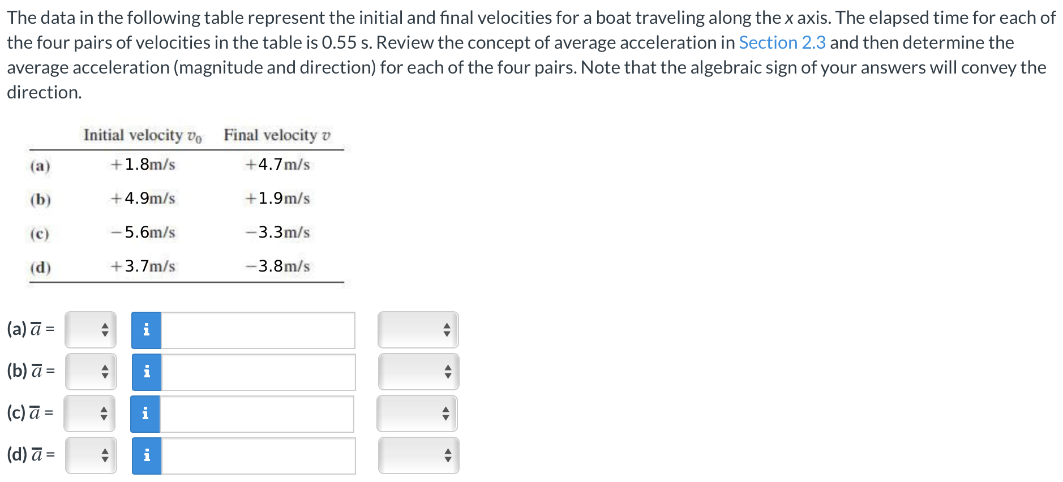The height and width of the screenshot is (482, 1063).
Task: Click the blue i icon beside (b) answer
Action: 146,372
